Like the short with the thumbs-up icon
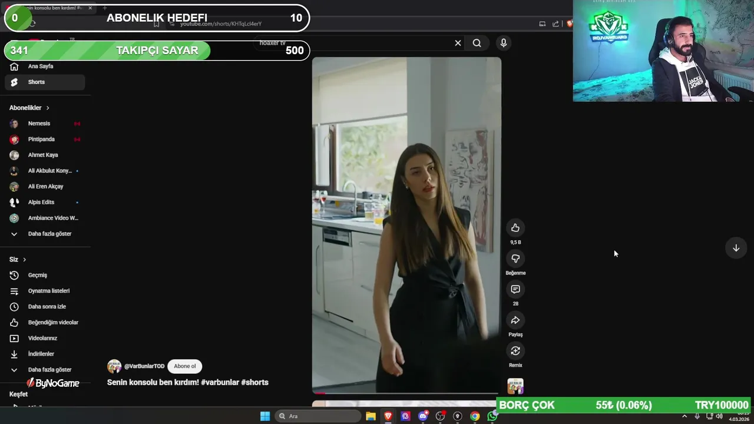 pyautogui.click(x=515, y=228)
